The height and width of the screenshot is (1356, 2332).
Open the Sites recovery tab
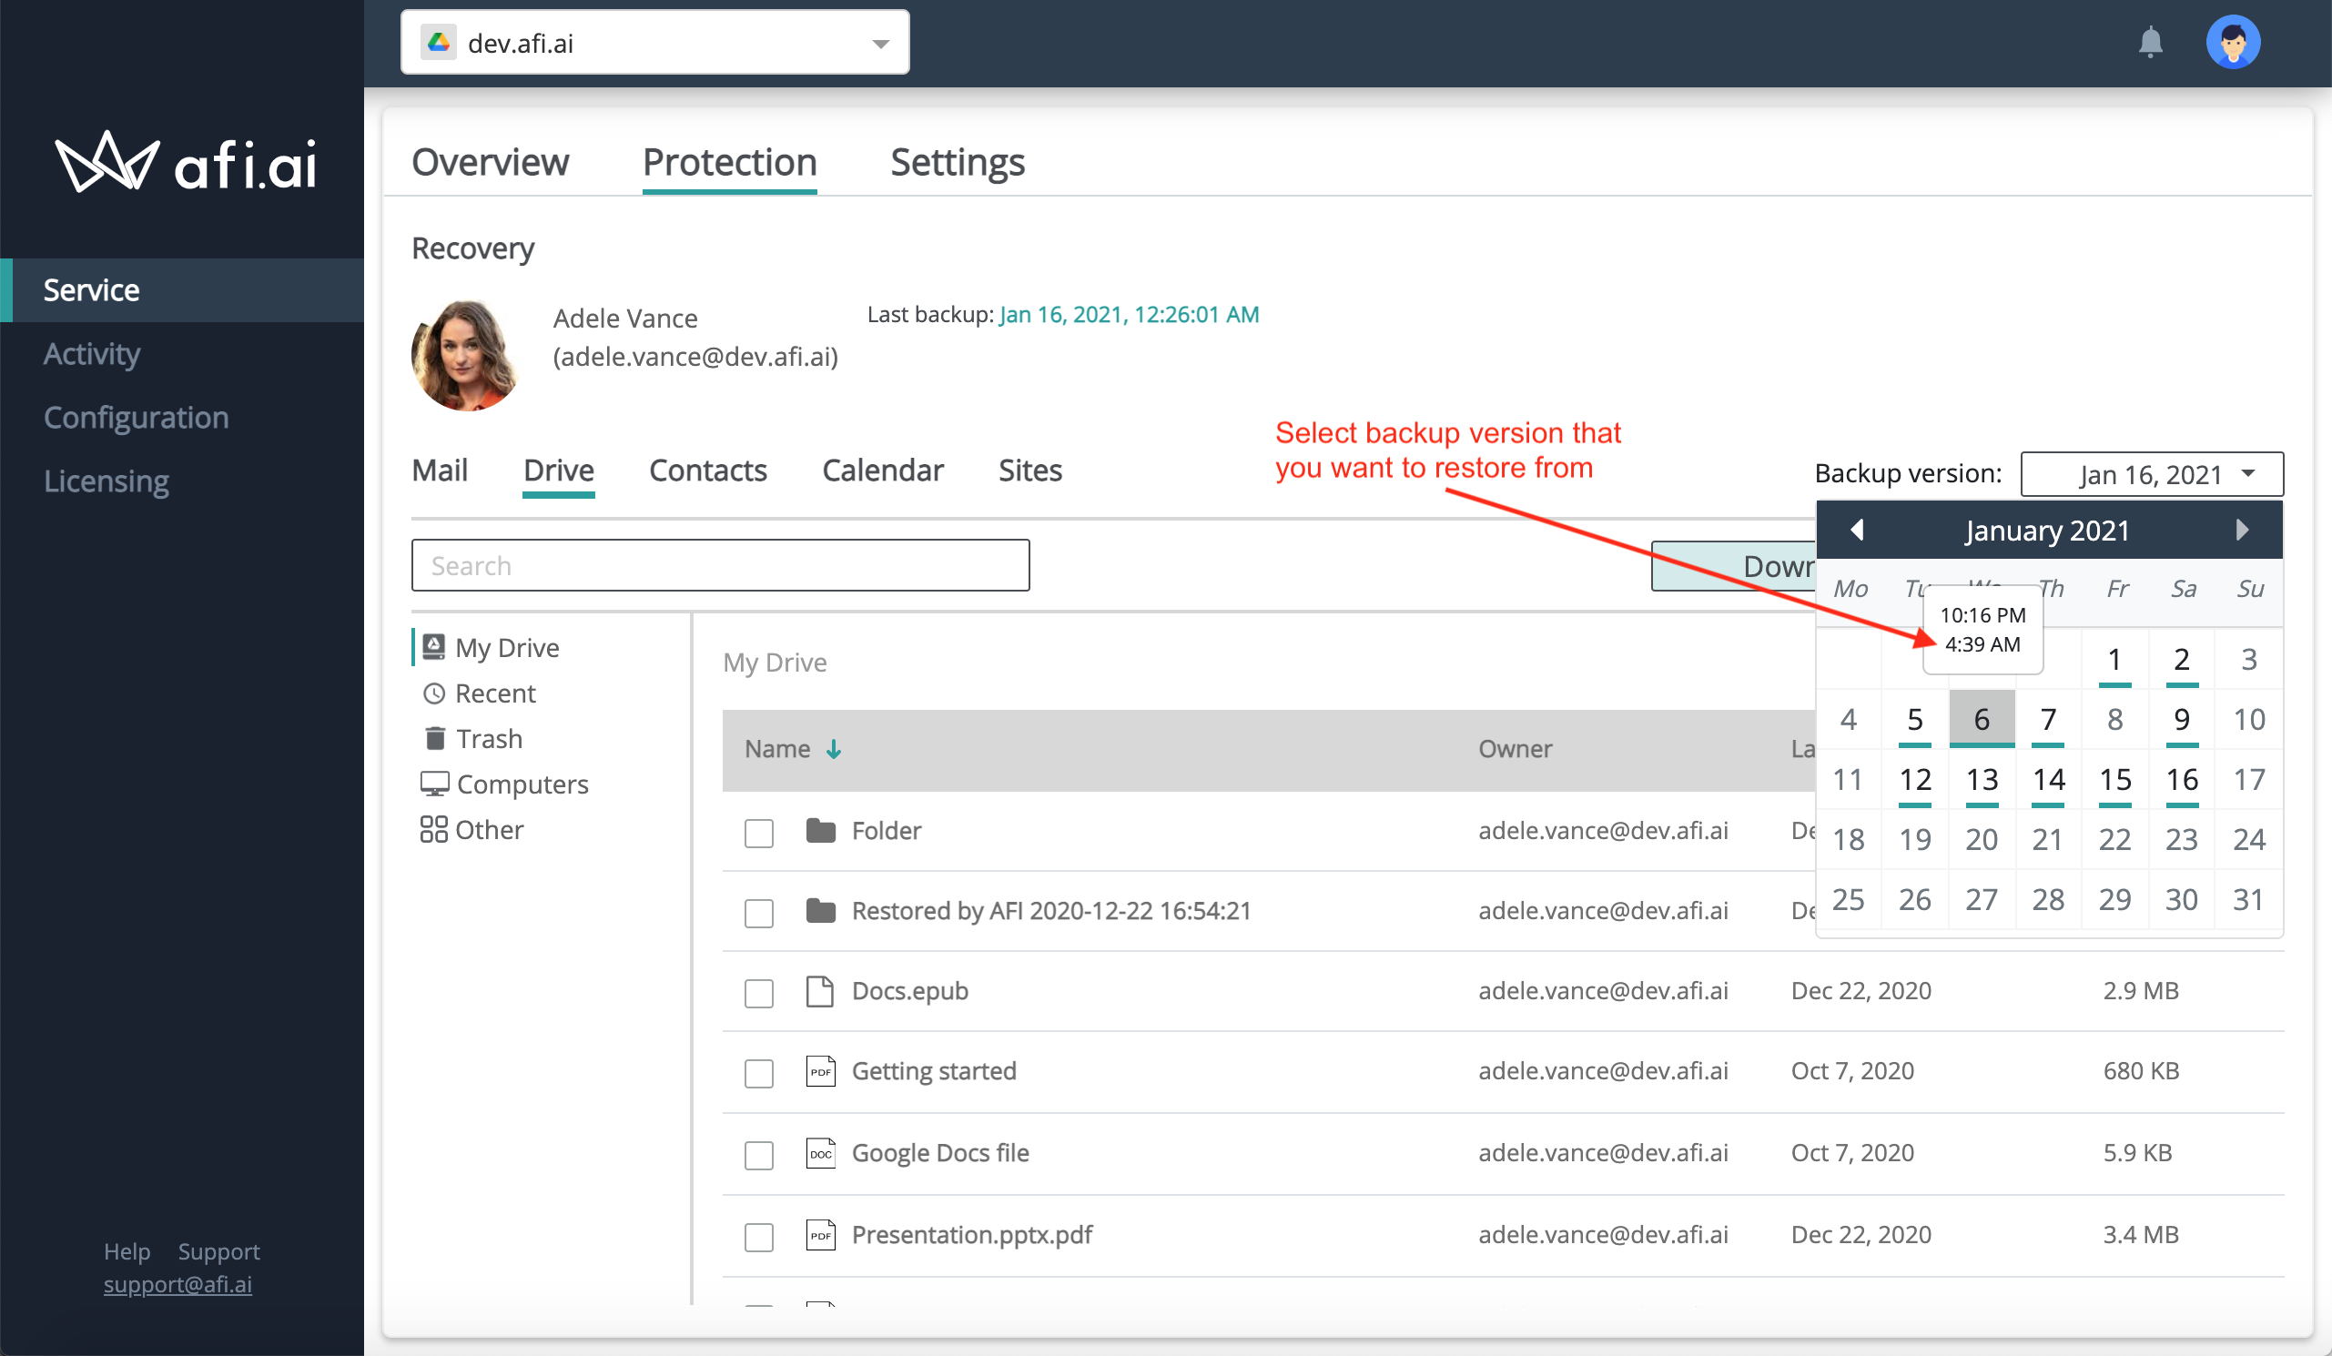[1030, 470]
